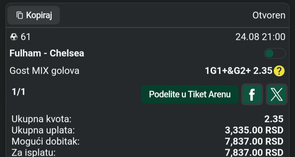Select the Fulham - Chelsea match title
Viewport: 295px width, 157px height.
pos(47,53)
